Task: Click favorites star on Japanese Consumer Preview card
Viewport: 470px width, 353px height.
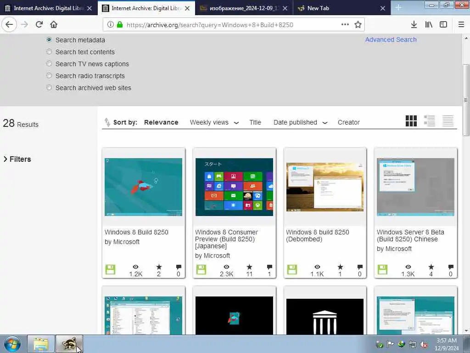Action: (x=249, y=267)
